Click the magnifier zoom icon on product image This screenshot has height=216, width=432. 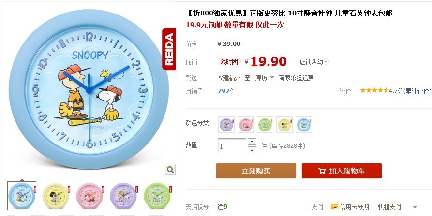[170, 170]
